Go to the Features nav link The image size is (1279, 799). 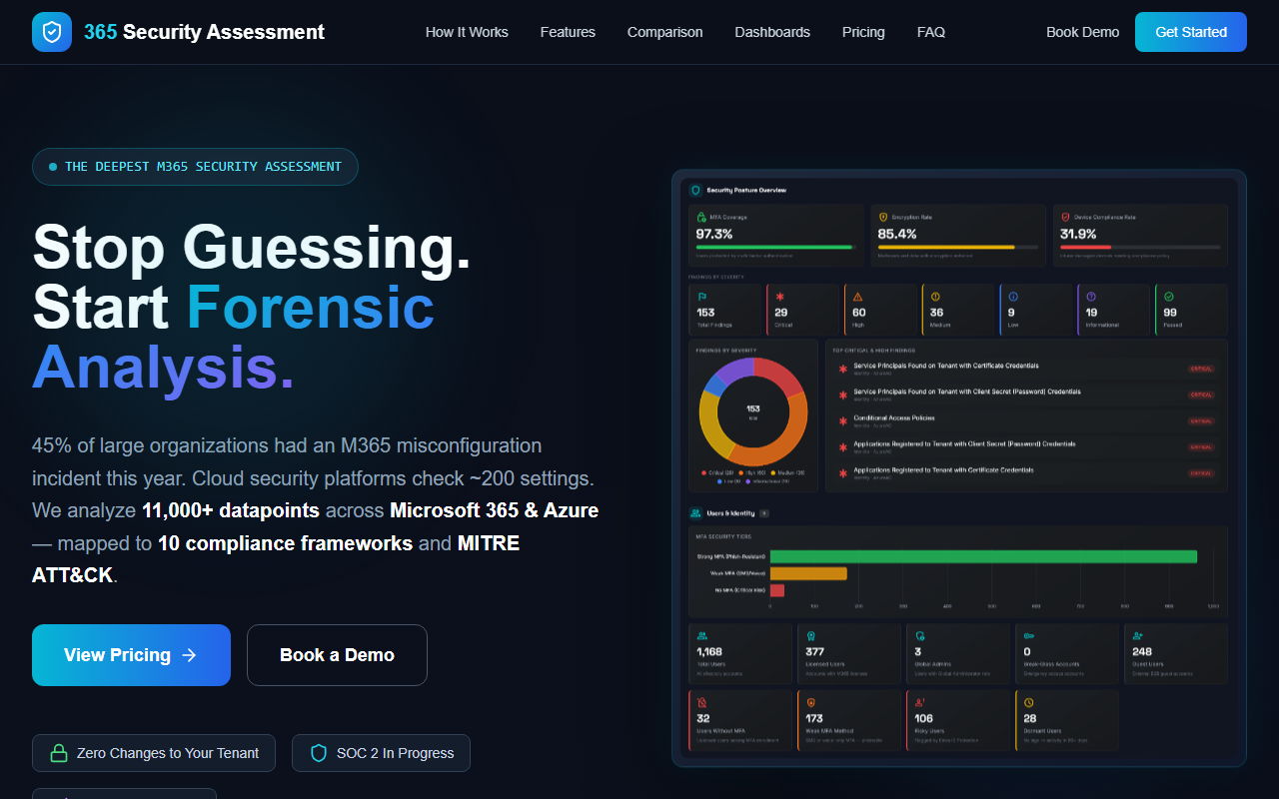click(x=568, y=32)
